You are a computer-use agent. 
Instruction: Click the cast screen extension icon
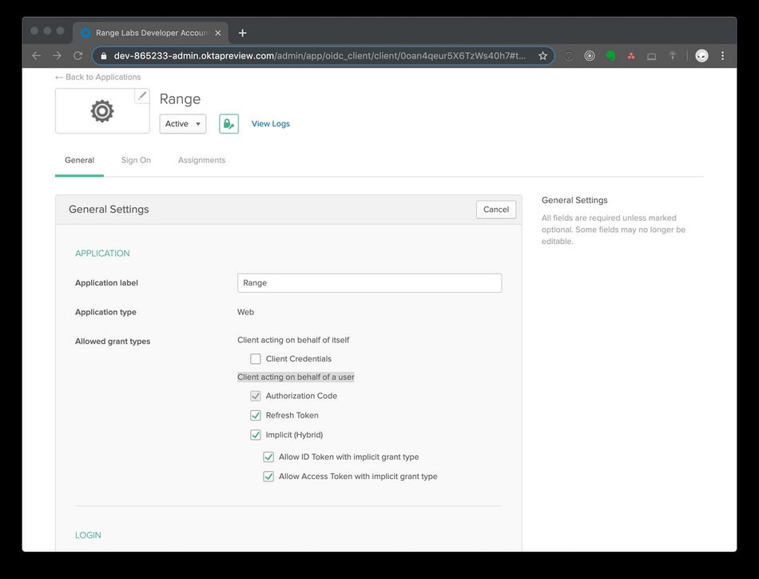pyautogui.click(x=651, y=56)
